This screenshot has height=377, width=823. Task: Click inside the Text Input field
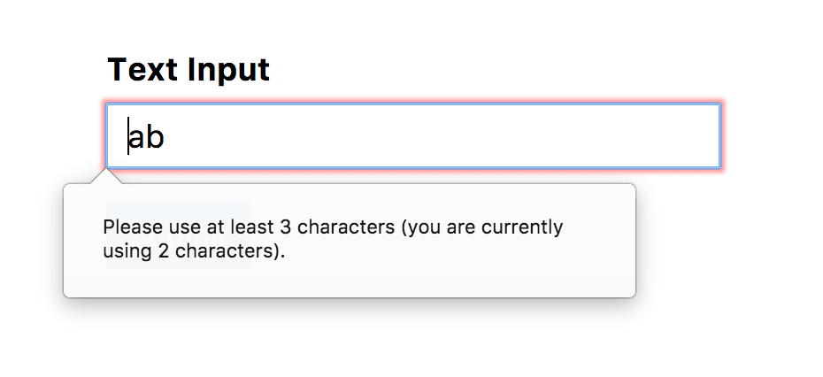point(412,135)
